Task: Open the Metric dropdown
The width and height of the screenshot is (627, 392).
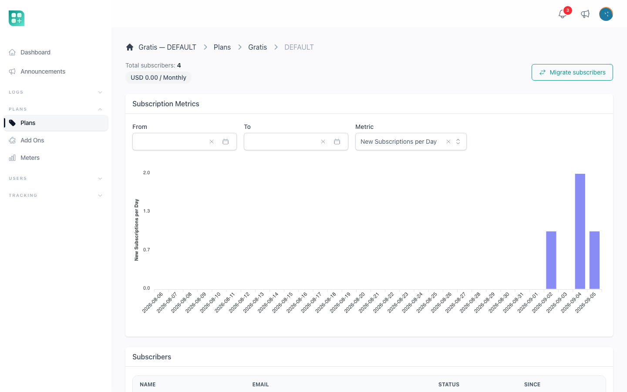Action: 458,142
